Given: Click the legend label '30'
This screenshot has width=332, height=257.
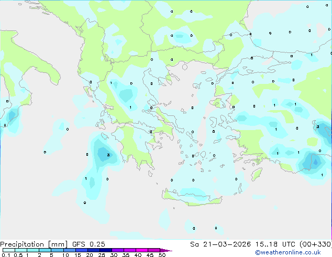Looking at the screenshot, I should click(x=114, y=255).
